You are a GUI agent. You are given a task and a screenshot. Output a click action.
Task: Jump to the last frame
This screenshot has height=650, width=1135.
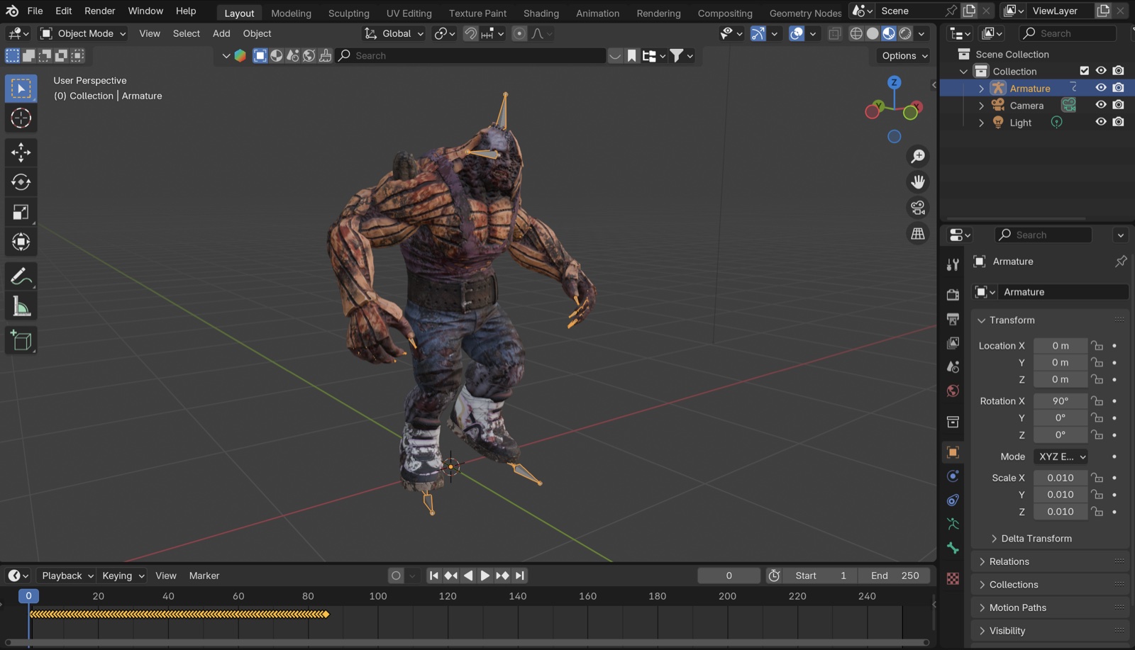click(520, 576)
